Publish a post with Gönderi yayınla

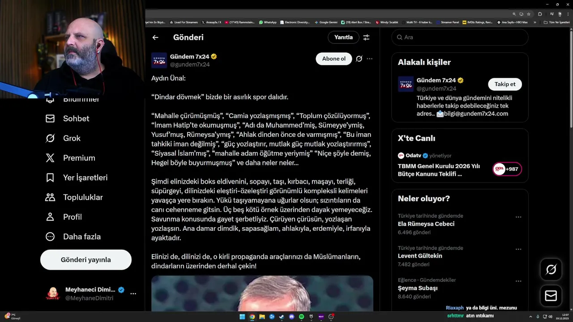point(86,260)
